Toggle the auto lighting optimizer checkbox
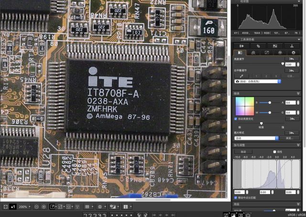Viewport: 306px width, 217px height. tap(236, 119)
